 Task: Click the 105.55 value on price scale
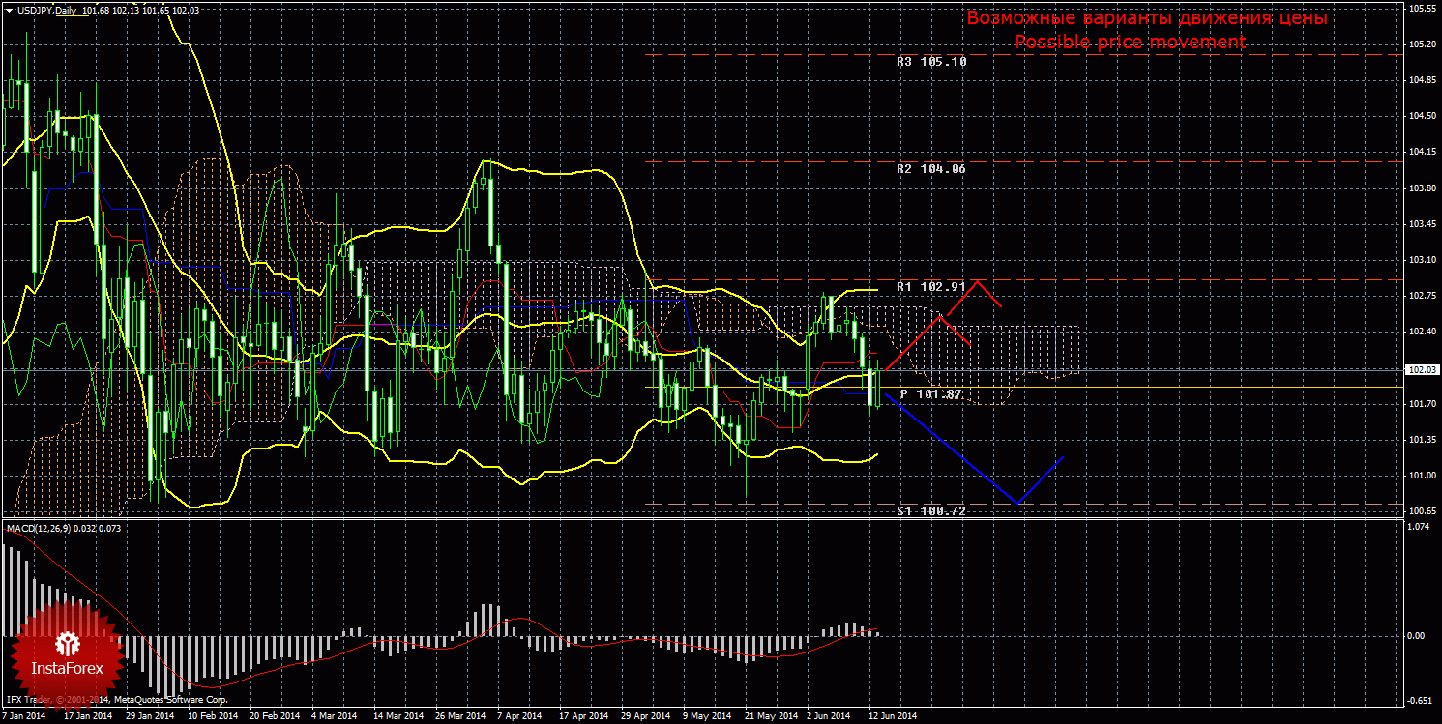coord(1420,8)
